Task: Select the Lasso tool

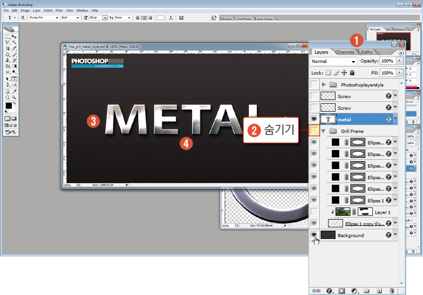Action: click(x=7, y=43)
